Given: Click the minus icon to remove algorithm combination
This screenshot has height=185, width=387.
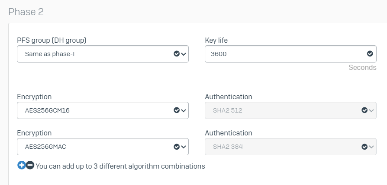Looking at the screenshot, I should (x=30, y=166).
